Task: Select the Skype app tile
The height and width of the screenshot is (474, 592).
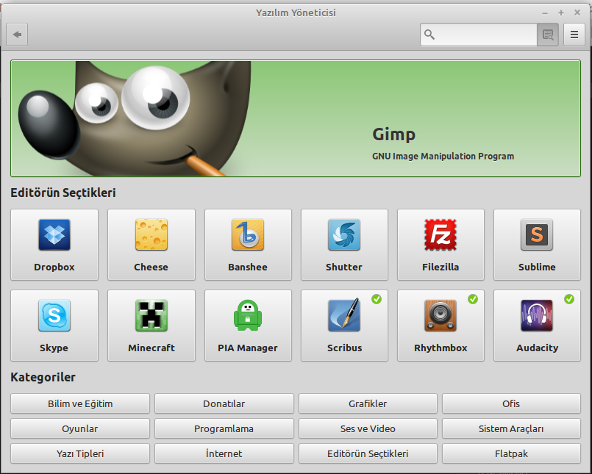Action: point(54,326)
